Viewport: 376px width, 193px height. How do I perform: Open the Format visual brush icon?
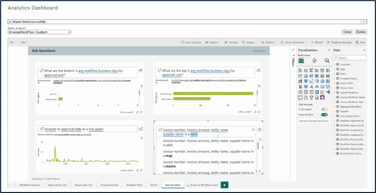point(314,61)
